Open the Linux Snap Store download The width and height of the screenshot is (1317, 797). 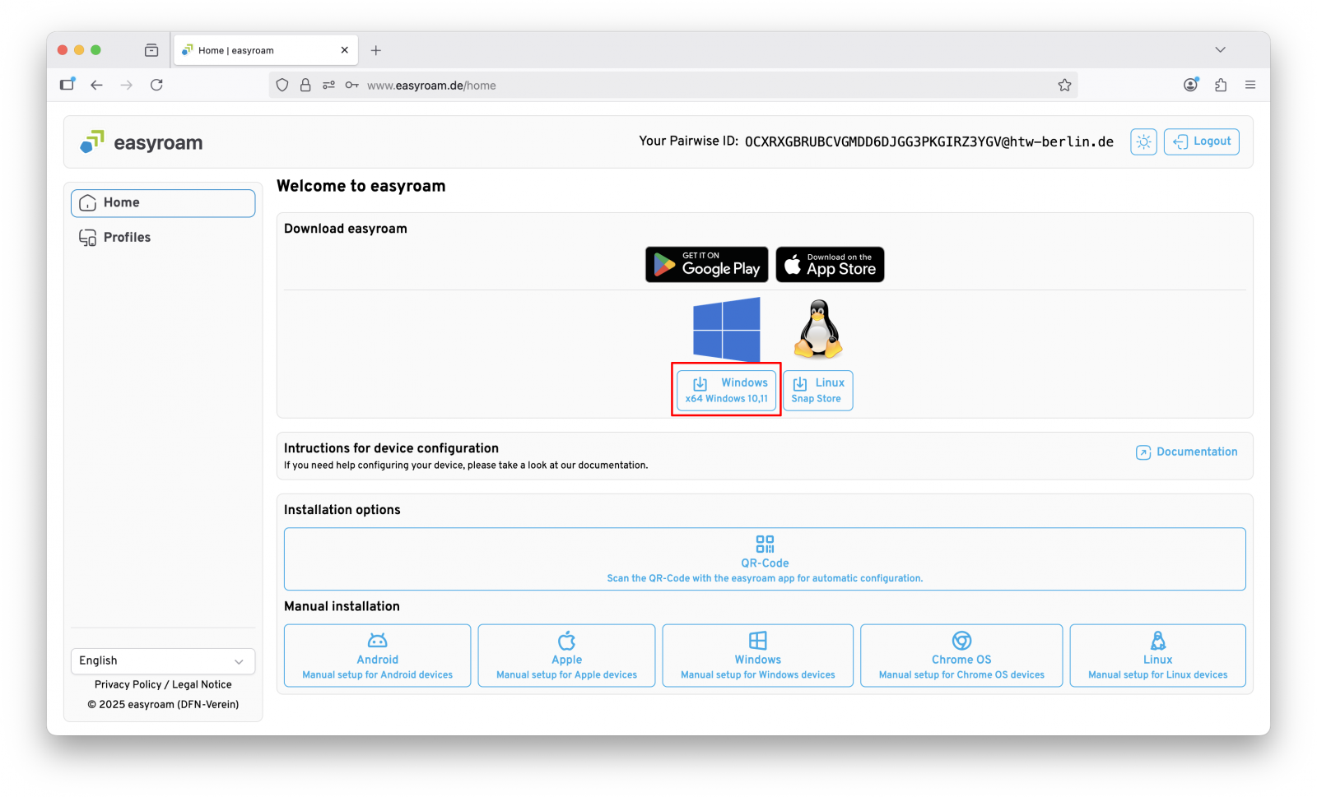coord(817,391)
